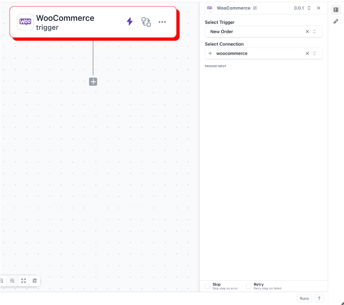The width and height of the screenshot is (344, 305).
Task: Click the table panel icon on the right edge
Action: 336,10
